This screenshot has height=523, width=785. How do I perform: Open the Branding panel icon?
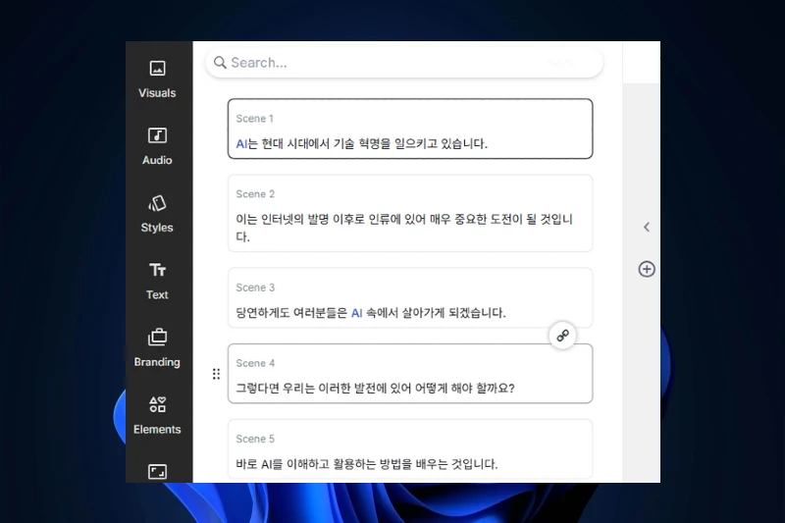(157, 338)
